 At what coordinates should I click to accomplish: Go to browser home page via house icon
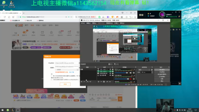tap(9, 17)
